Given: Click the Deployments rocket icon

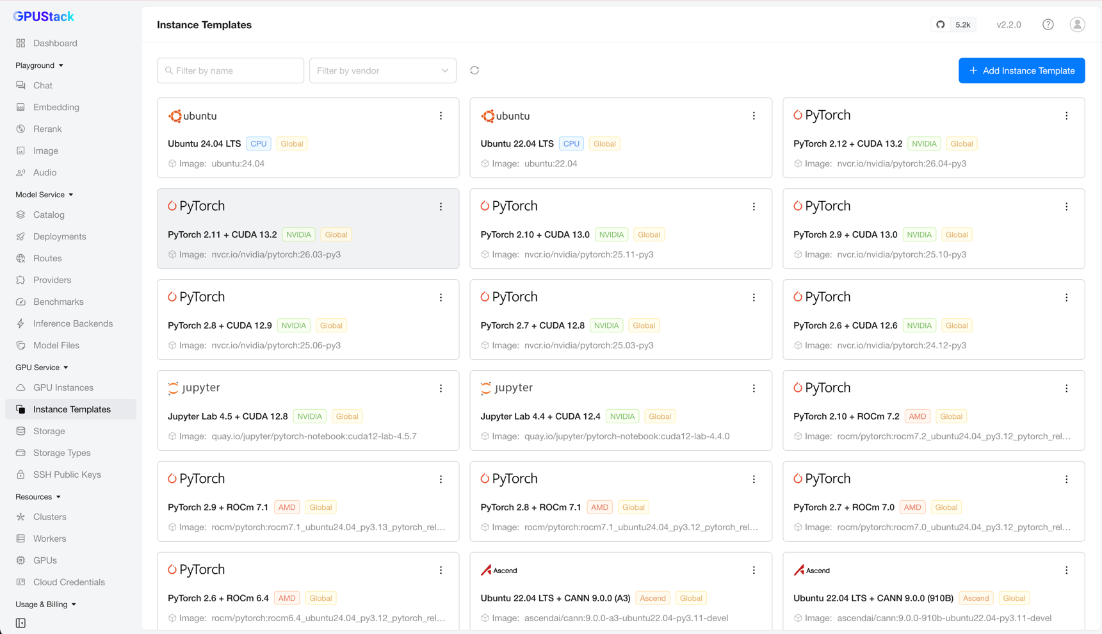Looking at the screenshot, I should pyautogui.click(x=20, y=236).
